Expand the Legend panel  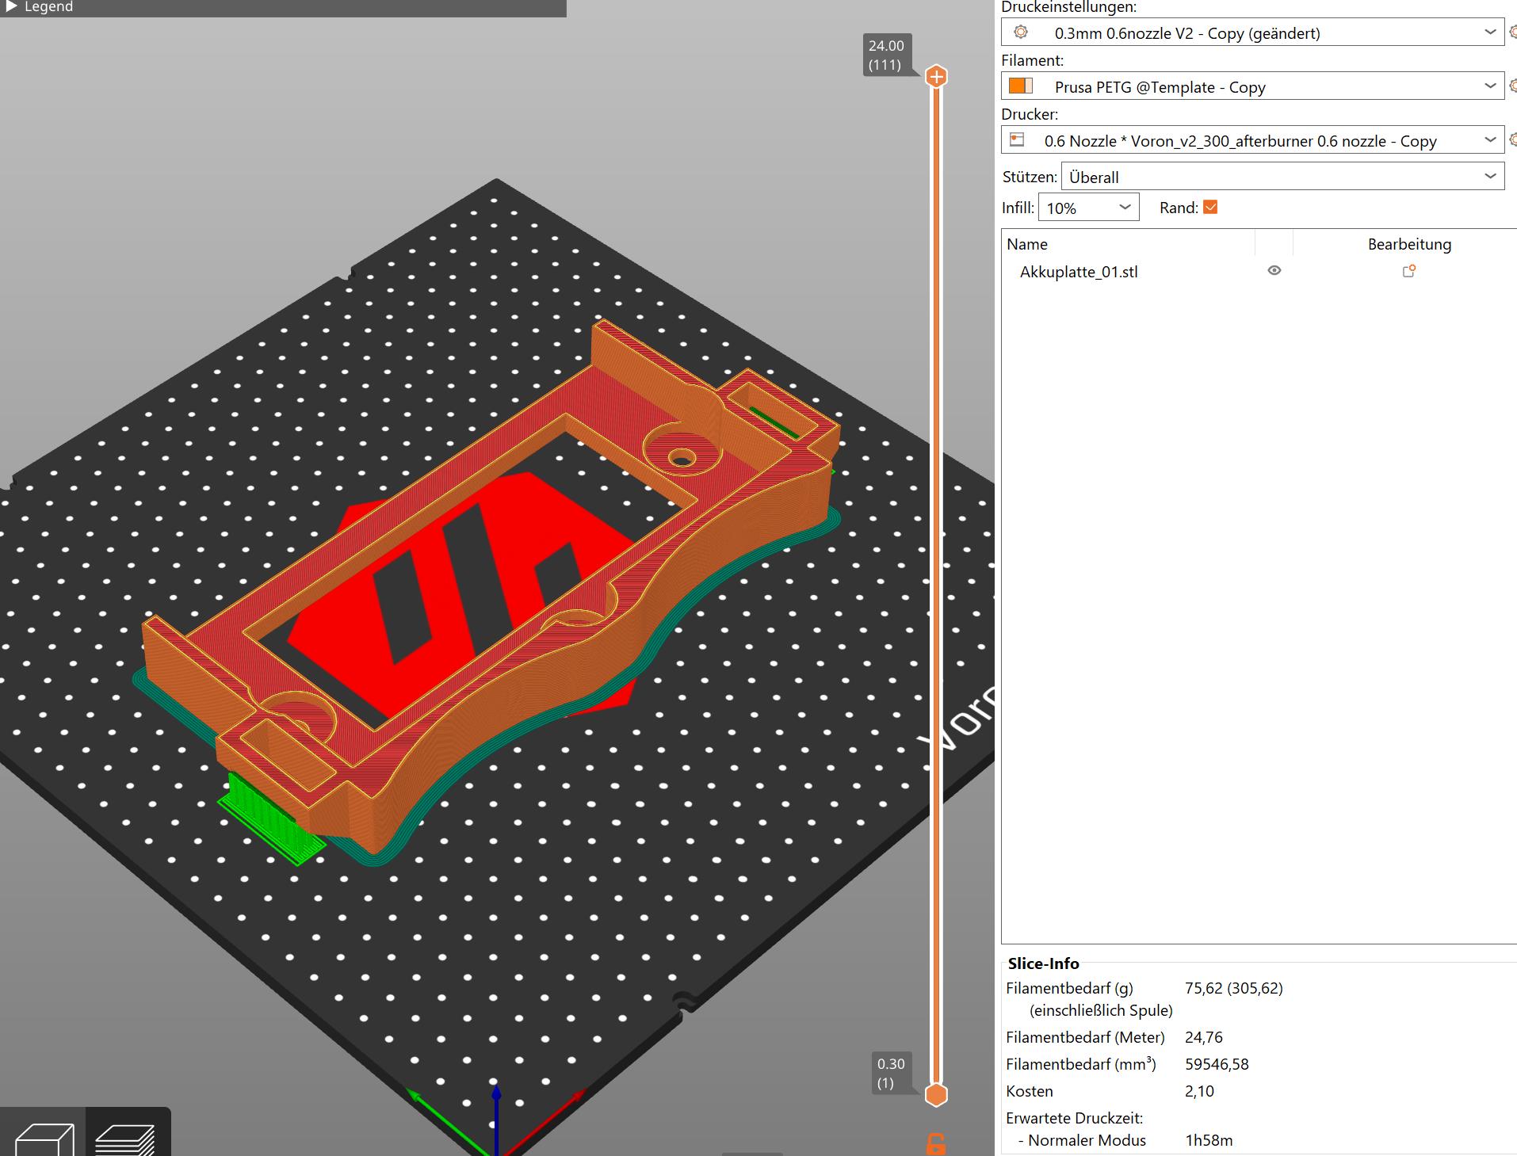10,6
